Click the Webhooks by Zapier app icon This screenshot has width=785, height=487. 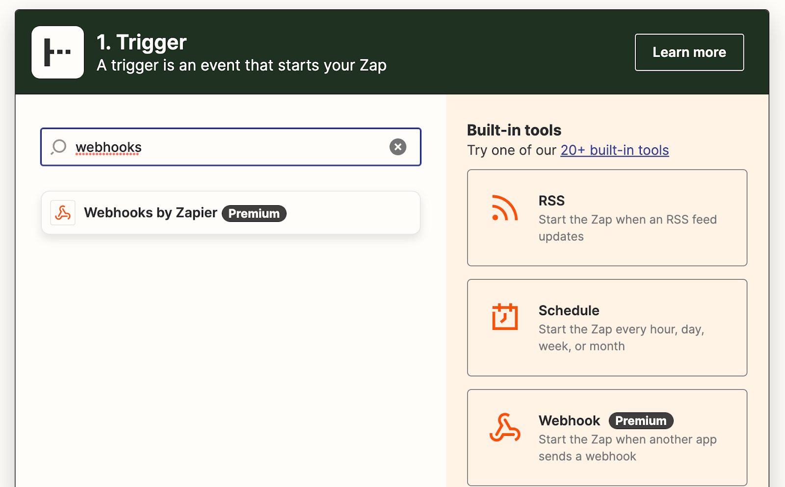[63, 213]
